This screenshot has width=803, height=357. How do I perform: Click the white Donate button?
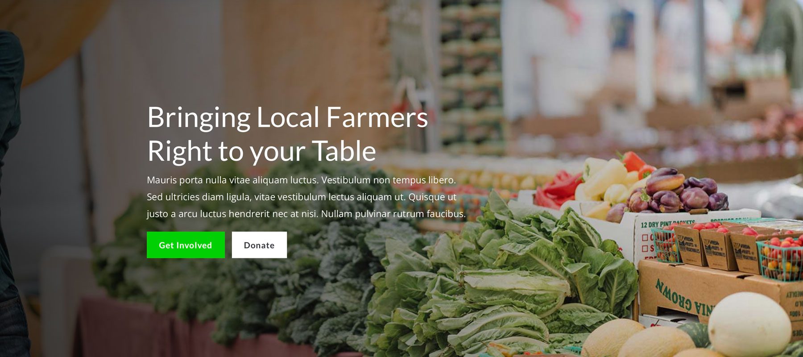(259, 245)
